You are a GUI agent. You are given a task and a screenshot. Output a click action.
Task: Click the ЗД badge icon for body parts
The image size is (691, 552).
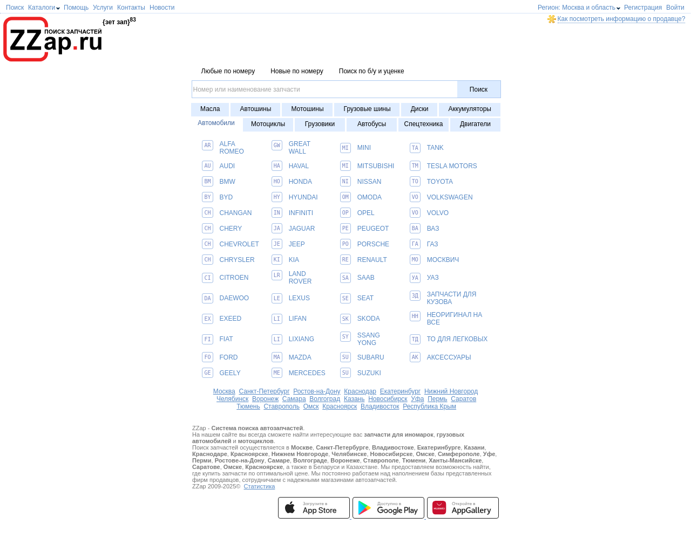click(415, 296)
